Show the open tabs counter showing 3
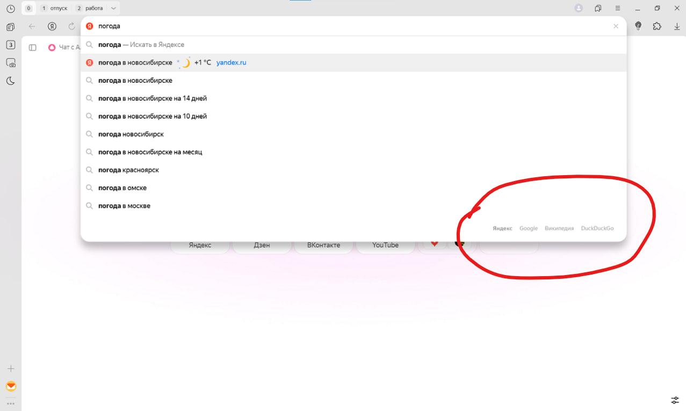 point(10,45)
